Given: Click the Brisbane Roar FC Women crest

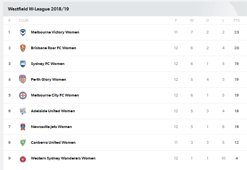Looking at the screenshot, I should pyautogui.click(x=23, y=48).
